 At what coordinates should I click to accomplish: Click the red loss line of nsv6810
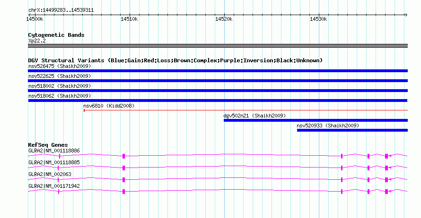click(246, 110)
